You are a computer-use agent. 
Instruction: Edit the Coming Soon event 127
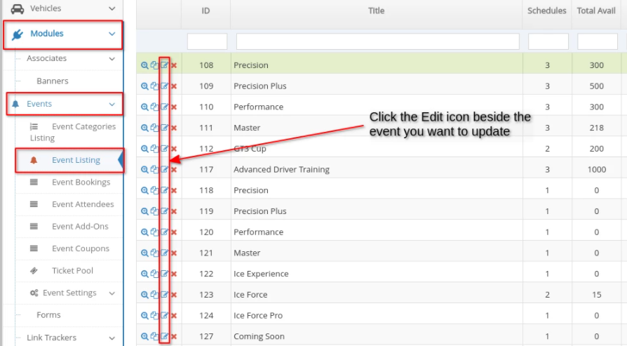[x=164, y=336]
